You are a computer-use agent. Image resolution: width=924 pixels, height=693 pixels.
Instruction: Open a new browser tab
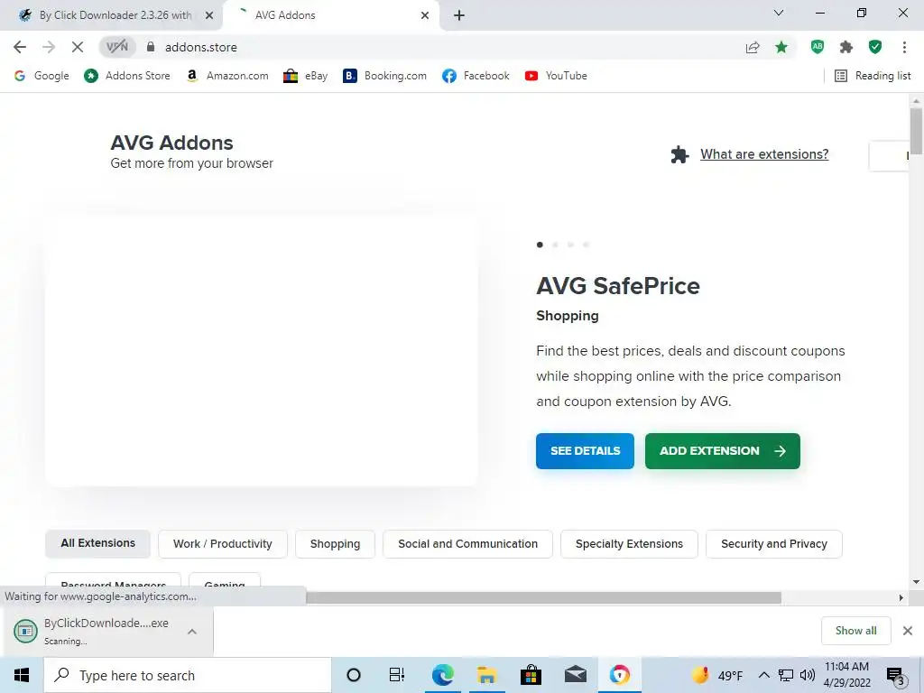459,15
